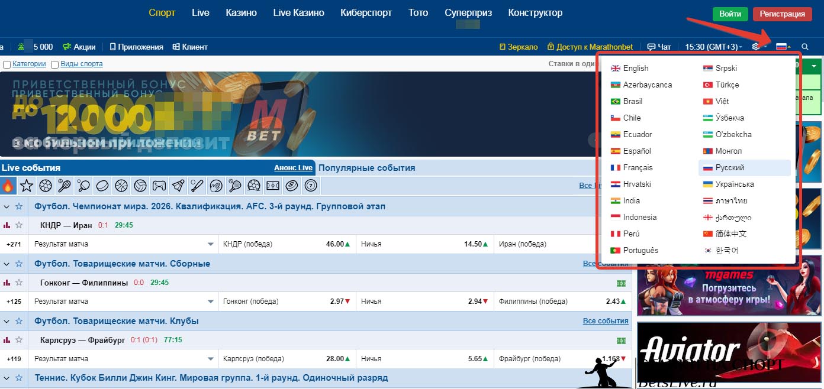
Task: Open the Анонс Live link
Action: [293, 167]
